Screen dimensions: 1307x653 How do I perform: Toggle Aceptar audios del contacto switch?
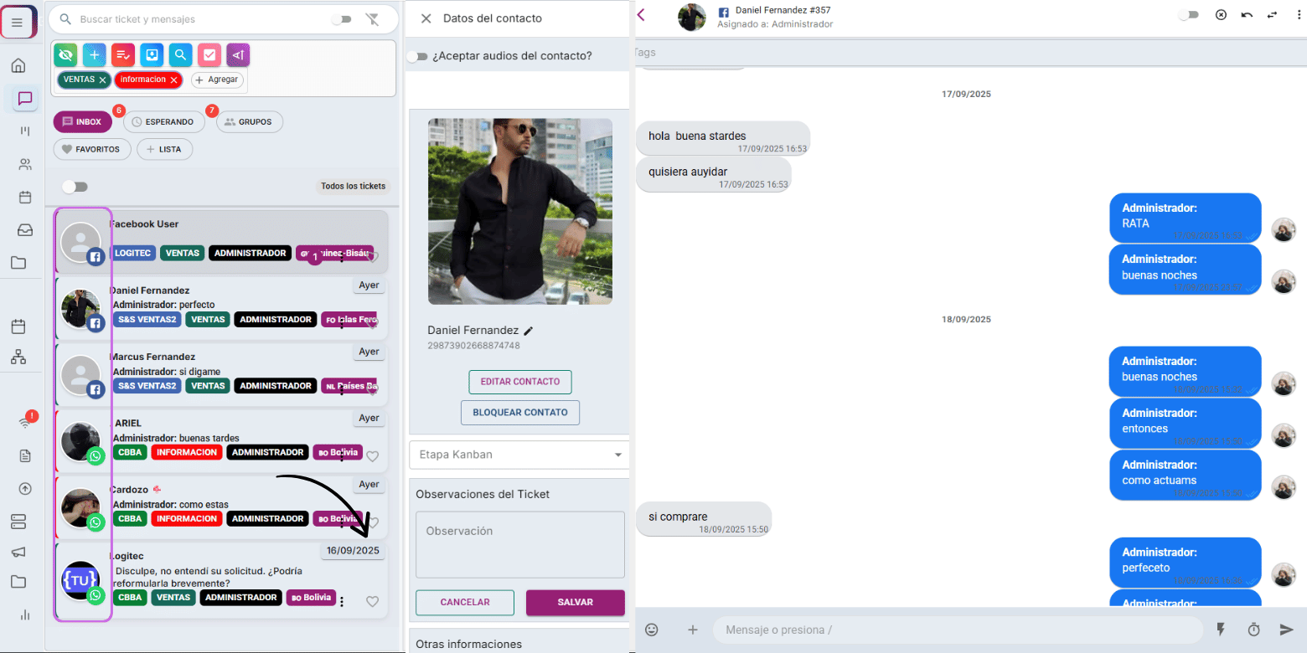pos(417,56)
